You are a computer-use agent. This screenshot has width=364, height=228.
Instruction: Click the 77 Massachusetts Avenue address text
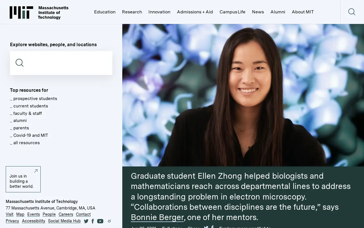50,208
